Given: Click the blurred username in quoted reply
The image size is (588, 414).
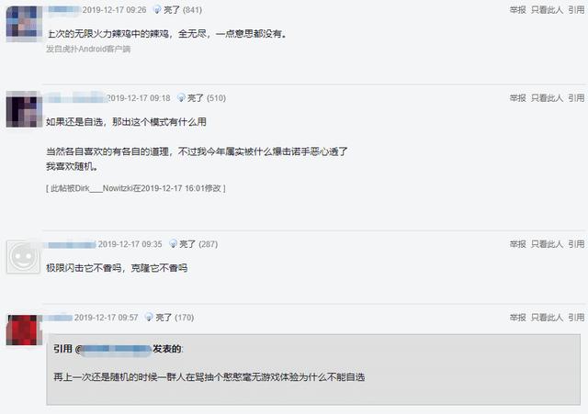Looking at the screenshot, I should (117, 349).
